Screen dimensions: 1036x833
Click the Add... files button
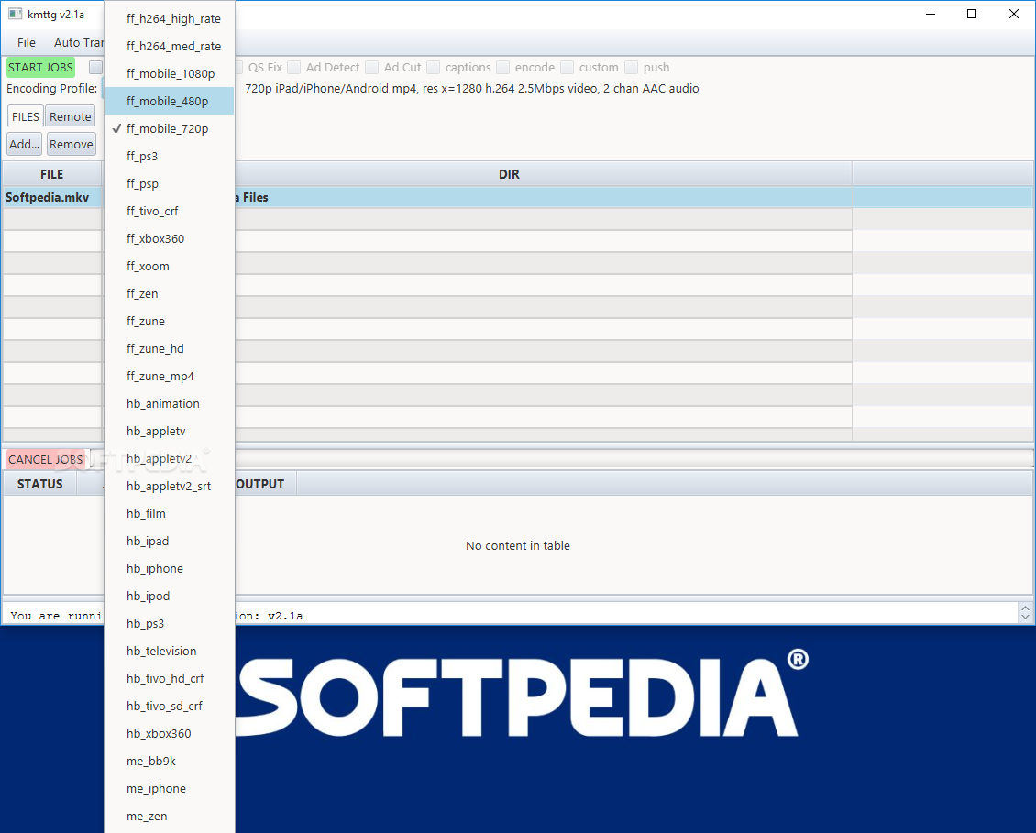(x=25, y=145)
